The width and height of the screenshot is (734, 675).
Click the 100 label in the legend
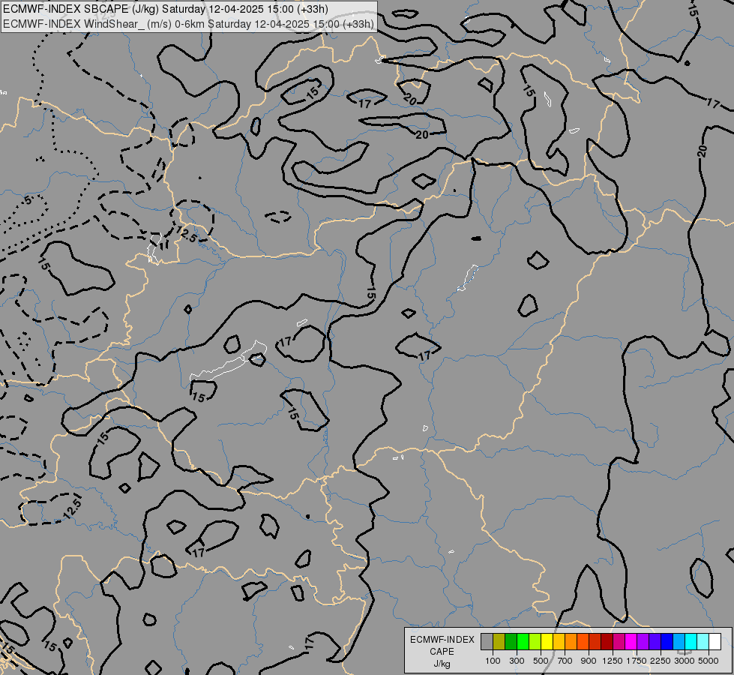pos(493,661)
